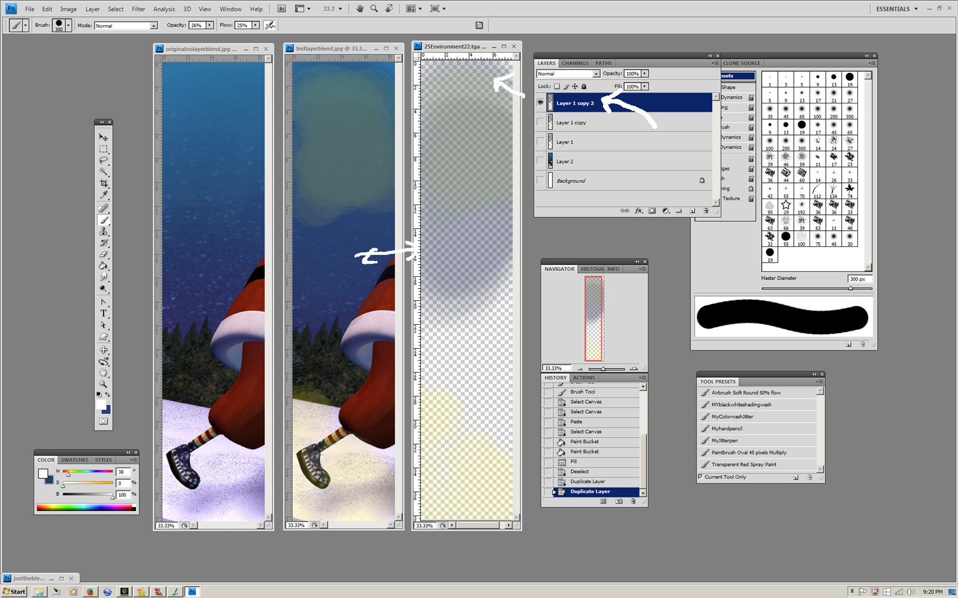Enable airbrush mode in options bar

(270, 25)
